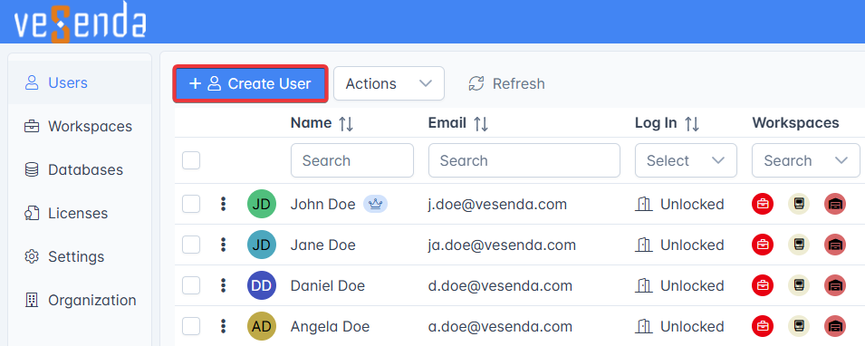Sort users by Name column arrows
The height and width of the screenshot is (346, 865).
point(346,123)
